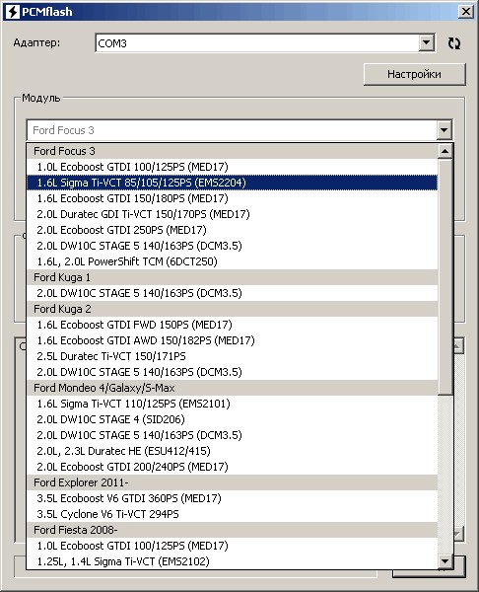The height and width of the screenshot is (592, 479).
Task: Choose 2.5L Duratec Ti-VCT 150/171PS
Action: click(232, 356)
